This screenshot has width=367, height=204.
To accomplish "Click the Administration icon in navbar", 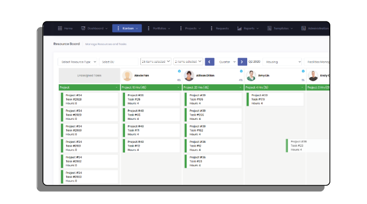I will pos(303,29).
